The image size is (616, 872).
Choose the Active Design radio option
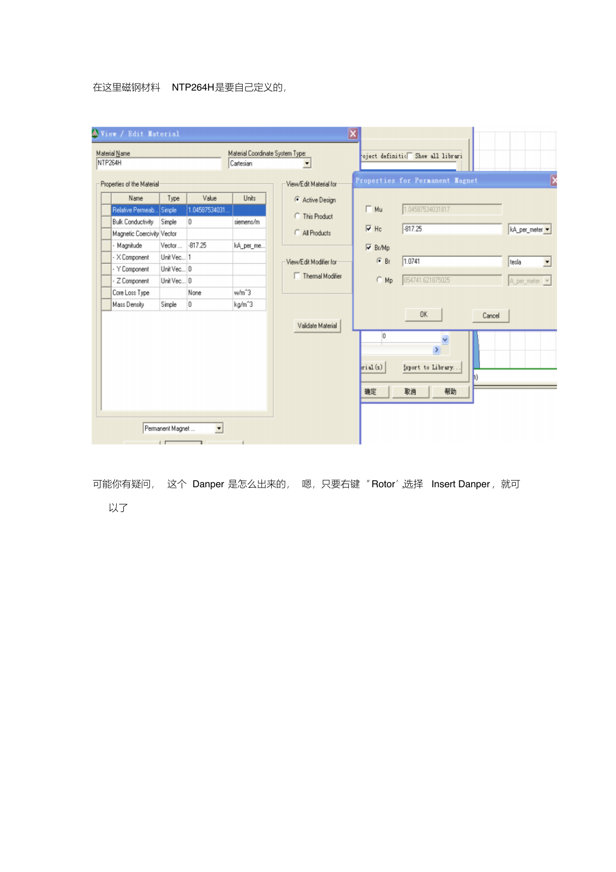297,200
